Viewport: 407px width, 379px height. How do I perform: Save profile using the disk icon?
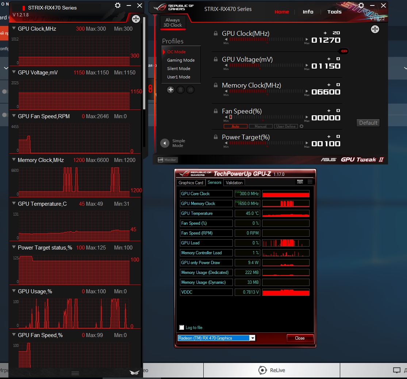point(190,90)
